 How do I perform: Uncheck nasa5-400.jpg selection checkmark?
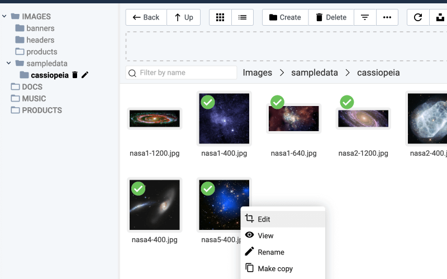[x=208, y=189]
